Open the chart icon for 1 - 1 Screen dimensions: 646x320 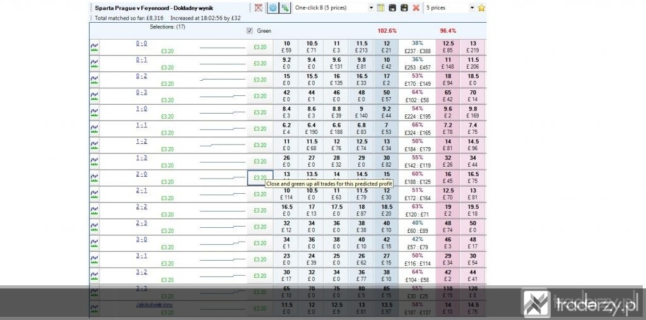[x=95, y=129]
